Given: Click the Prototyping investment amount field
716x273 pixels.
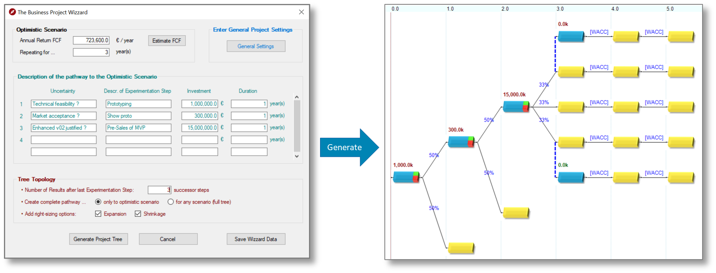Looking at the screenshot, I should point(199,104).
